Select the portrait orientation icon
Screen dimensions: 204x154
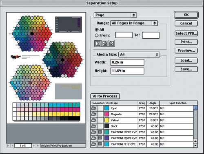point(98,44)
